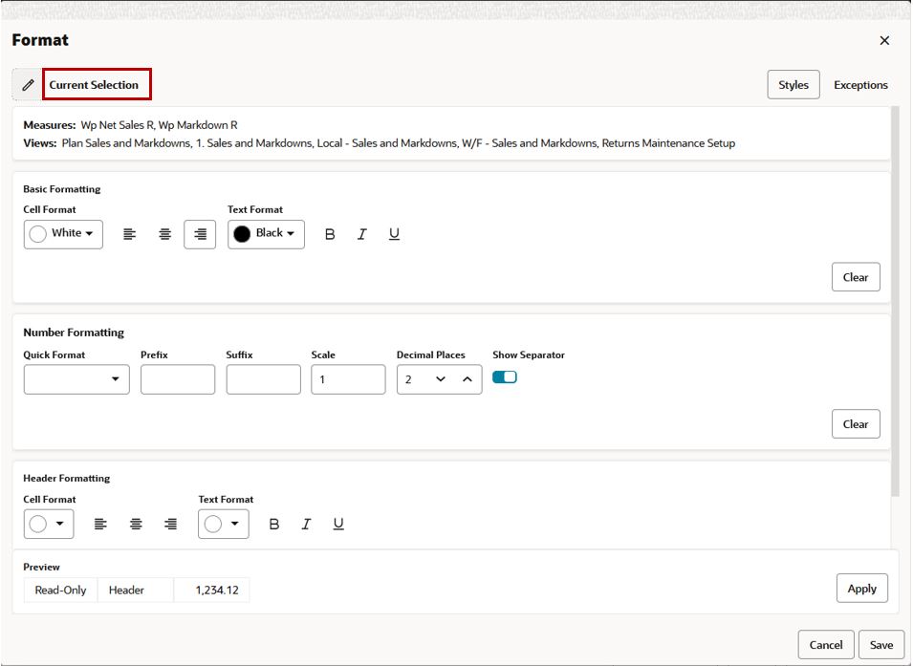
Task: Italicize header text in Header Formatting
Action: pyautogui.click(x=305, y=523)
